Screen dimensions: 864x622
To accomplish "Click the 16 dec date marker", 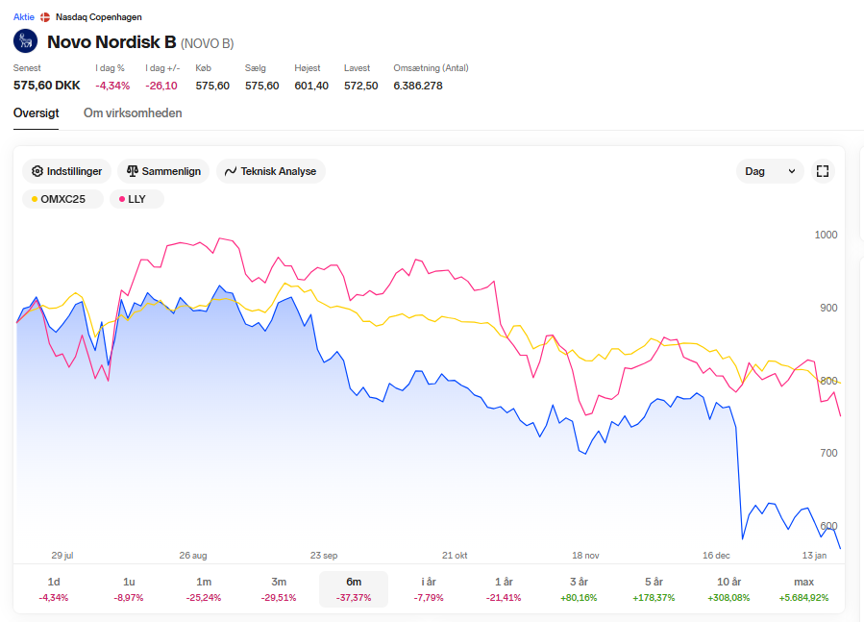I will pos(716,556).
